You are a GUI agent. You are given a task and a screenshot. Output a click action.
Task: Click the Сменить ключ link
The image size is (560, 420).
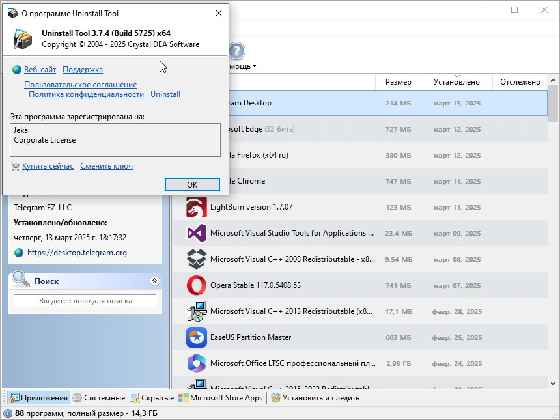[106, 166]
